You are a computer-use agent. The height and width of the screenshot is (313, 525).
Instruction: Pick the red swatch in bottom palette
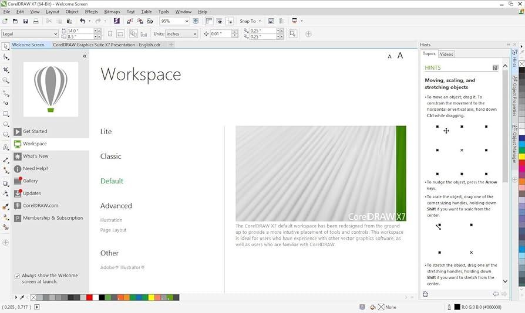[x=89, y=297]
